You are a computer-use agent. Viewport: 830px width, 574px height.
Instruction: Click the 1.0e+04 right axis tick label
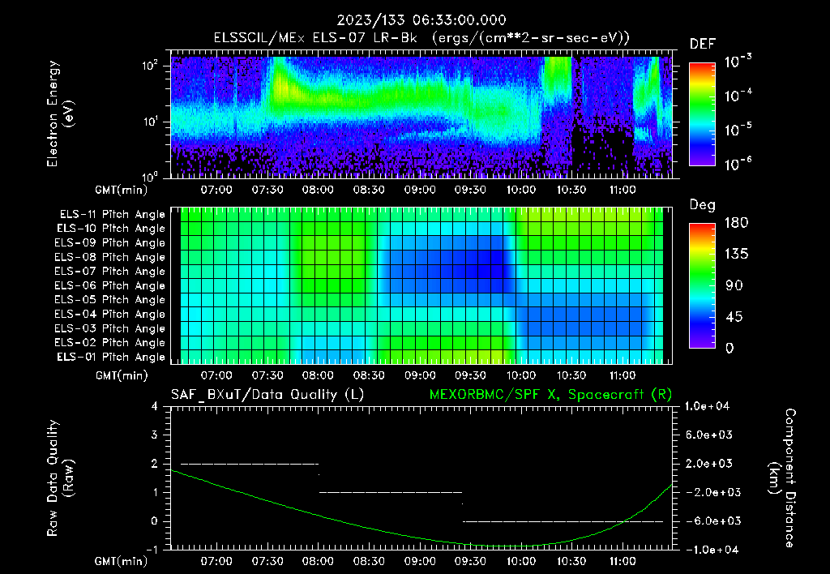click(x=707, y=406)
